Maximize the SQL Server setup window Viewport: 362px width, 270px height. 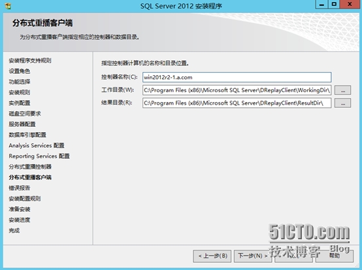tap(334, 4)
